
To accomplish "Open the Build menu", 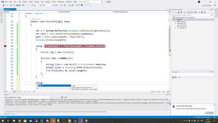I will [x=31, y=2].
